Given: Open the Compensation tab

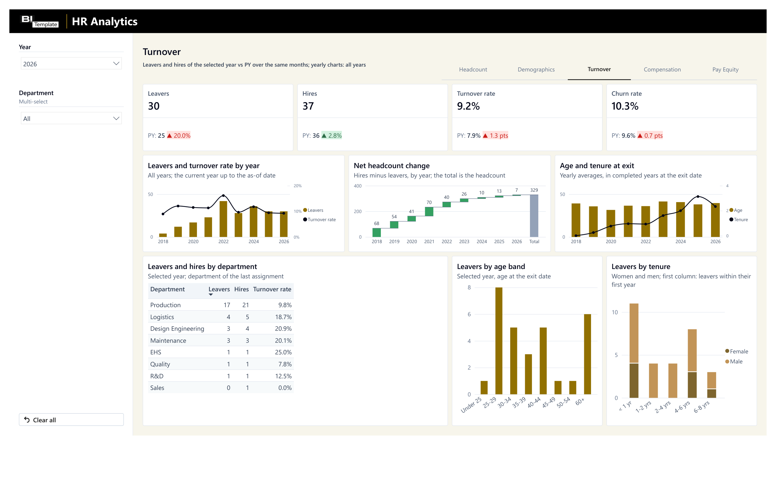Looking at the screenshot, I should coord(662,70).
